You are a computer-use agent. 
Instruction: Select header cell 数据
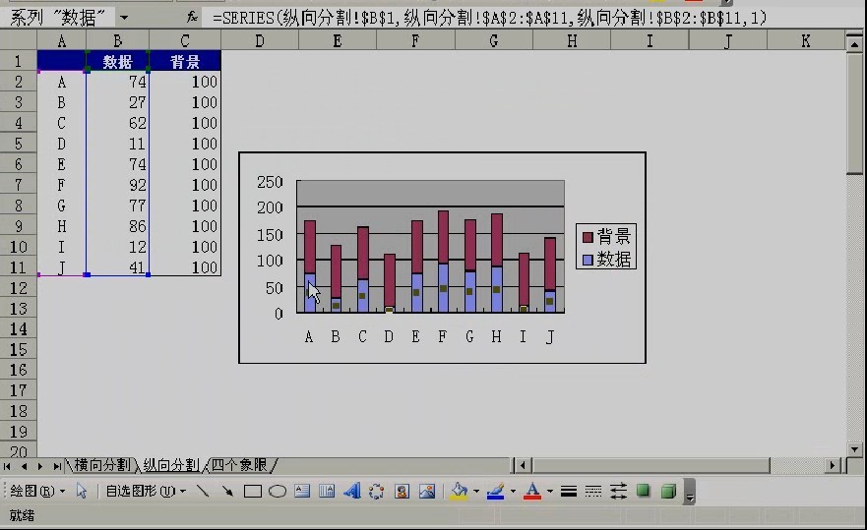[117, 61]
